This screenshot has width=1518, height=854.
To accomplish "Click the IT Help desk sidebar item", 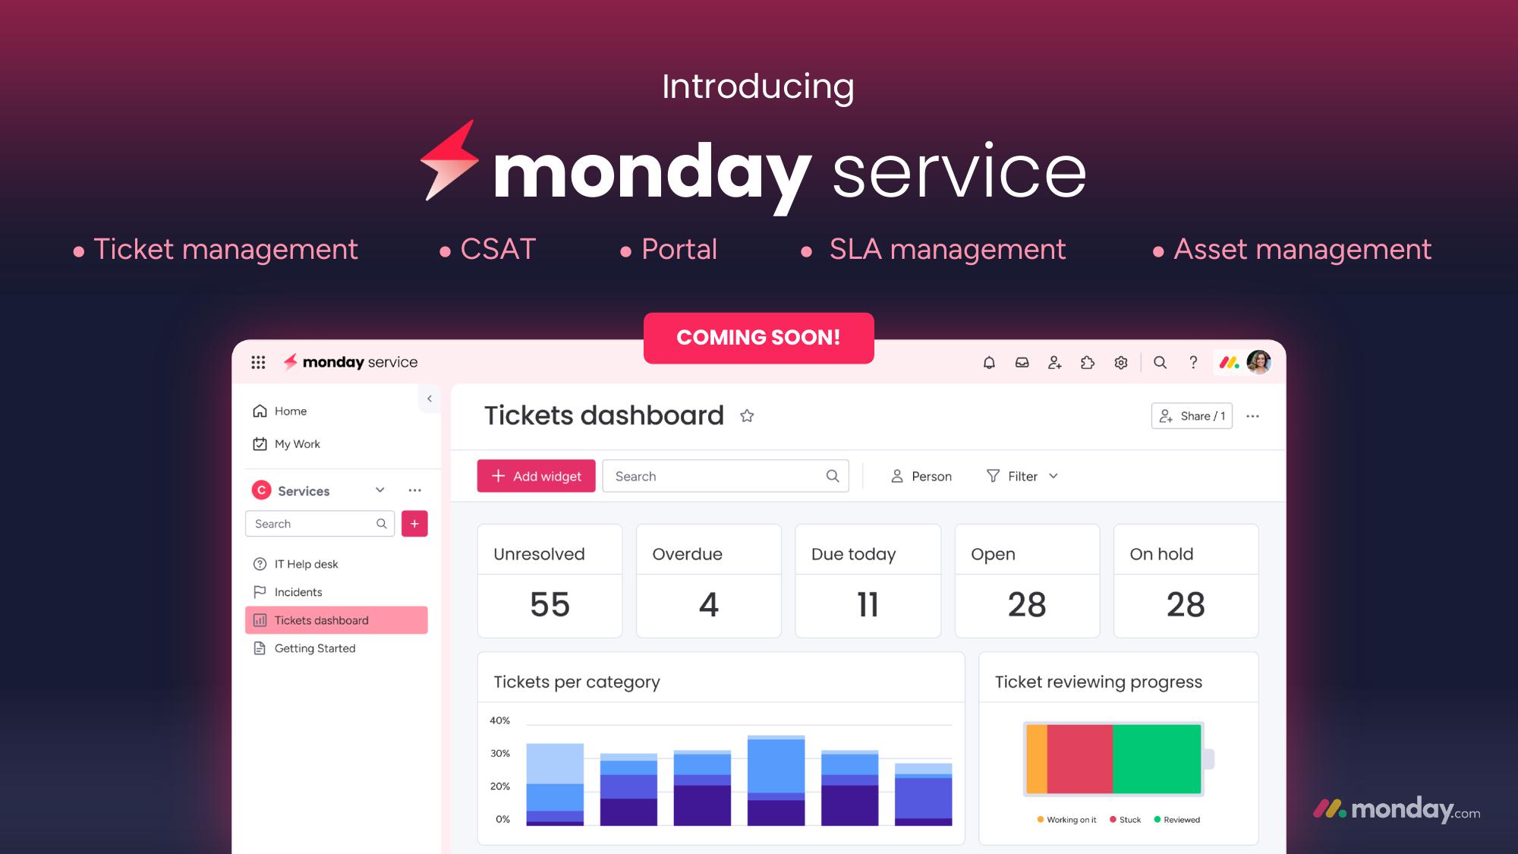I will pos(305,563).
